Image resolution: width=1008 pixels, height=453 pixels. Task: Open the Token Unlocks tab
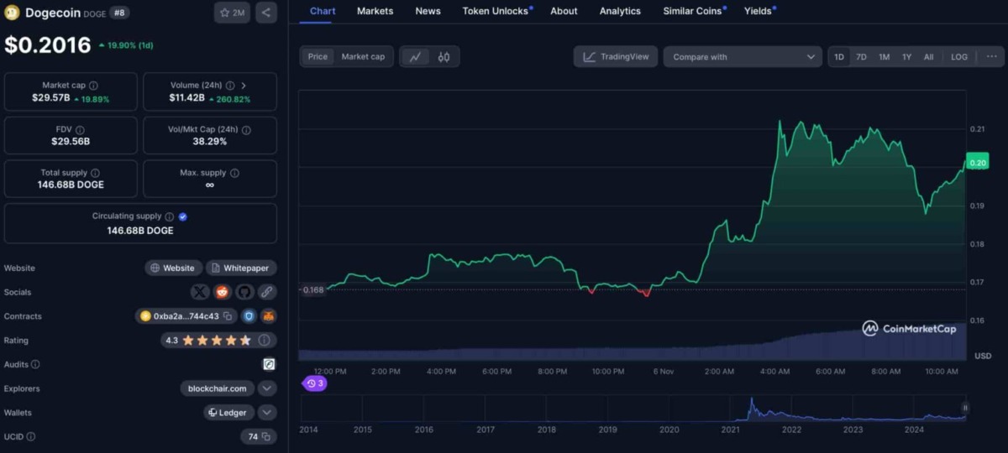496,11
